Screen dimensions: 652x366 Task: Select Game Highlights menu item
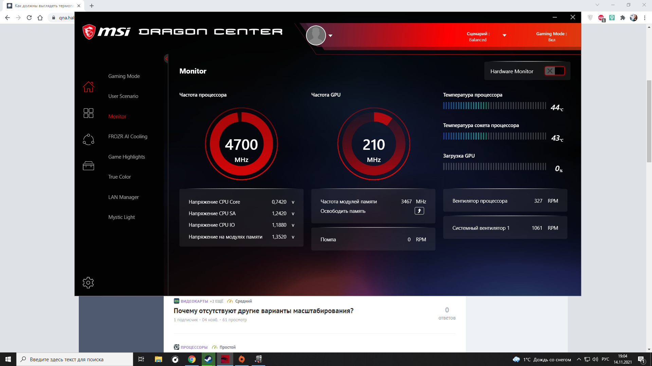pos(126,157)
